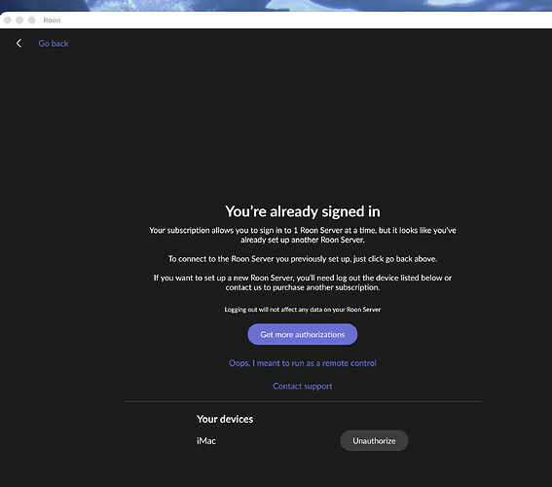Unauthorize the iMac device
Screen dimensions: 552x487
point(374,440)
